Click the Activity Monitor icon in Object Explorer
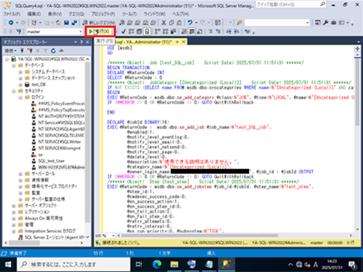This screenshot has width=363, height=272. (61, 51)
